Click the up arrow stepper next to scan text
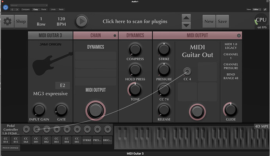Screen dimensions: 270x156 coord(187,17)
